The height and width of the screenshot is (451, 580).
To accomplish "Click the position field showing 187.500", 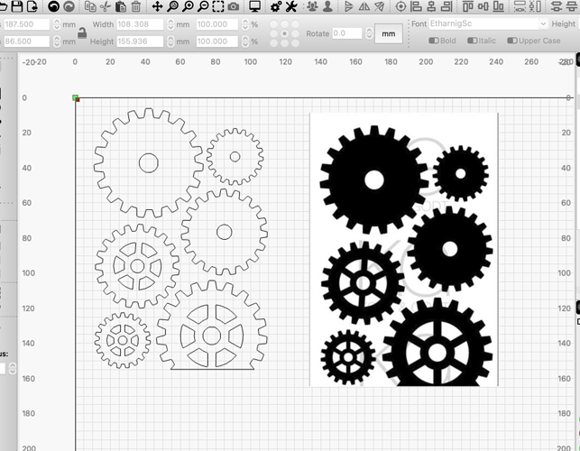I will [x=26, y=24].
